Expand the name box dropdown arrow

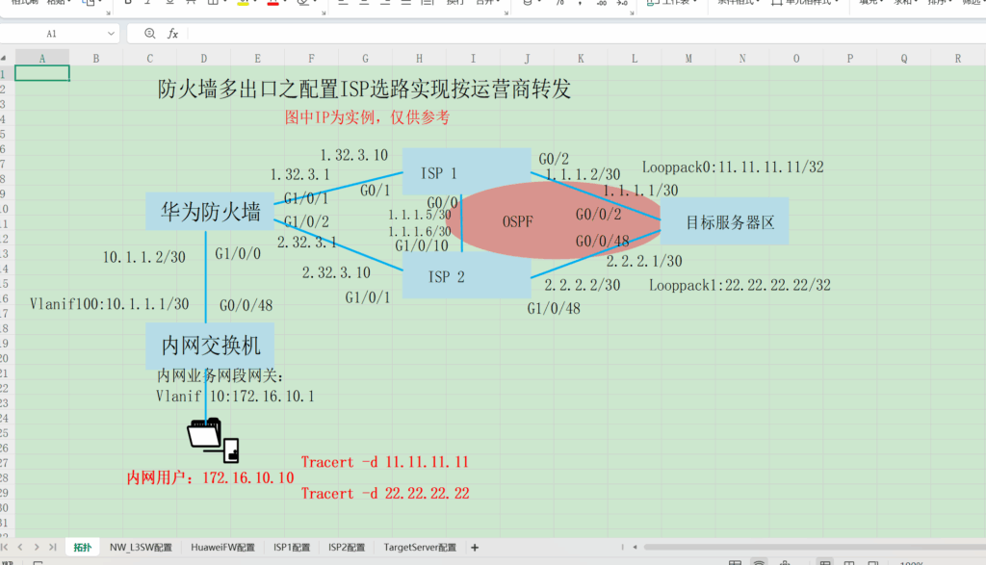[x=112, y=34]
